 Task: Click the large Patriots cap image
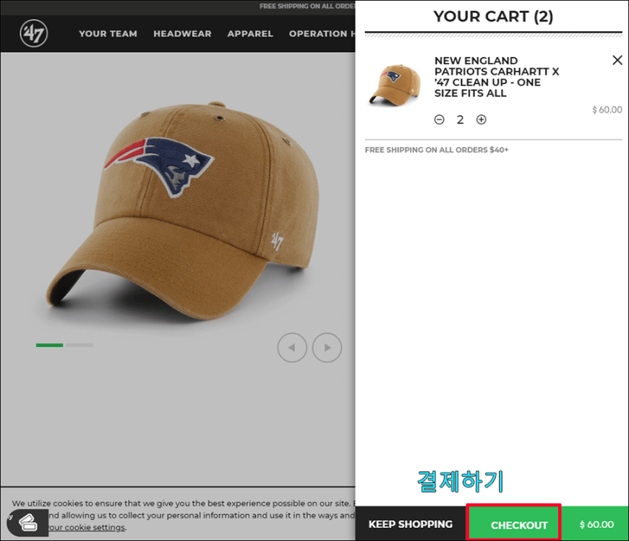click(182, 213)
